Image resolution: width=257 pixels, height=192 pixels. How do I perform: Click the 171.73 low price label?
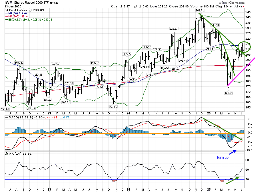[x=228, y=93]
